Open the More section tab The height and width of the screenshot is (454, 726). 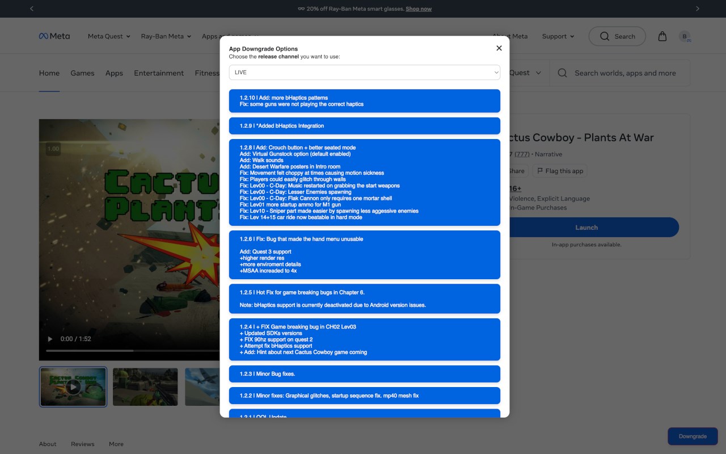tap(116, 444)
